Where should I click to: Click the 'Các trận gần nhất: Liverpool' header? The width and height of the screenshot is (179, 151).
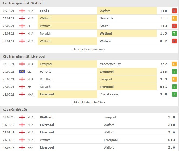click(x=24, y=56)
